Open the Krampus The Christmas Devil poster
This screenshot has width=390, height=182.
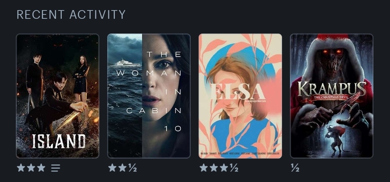pyautogui.click(x=331, y=96)
